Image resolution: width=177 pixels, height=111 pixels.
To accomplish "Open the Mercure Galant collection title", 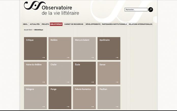I will click(82, 40).
